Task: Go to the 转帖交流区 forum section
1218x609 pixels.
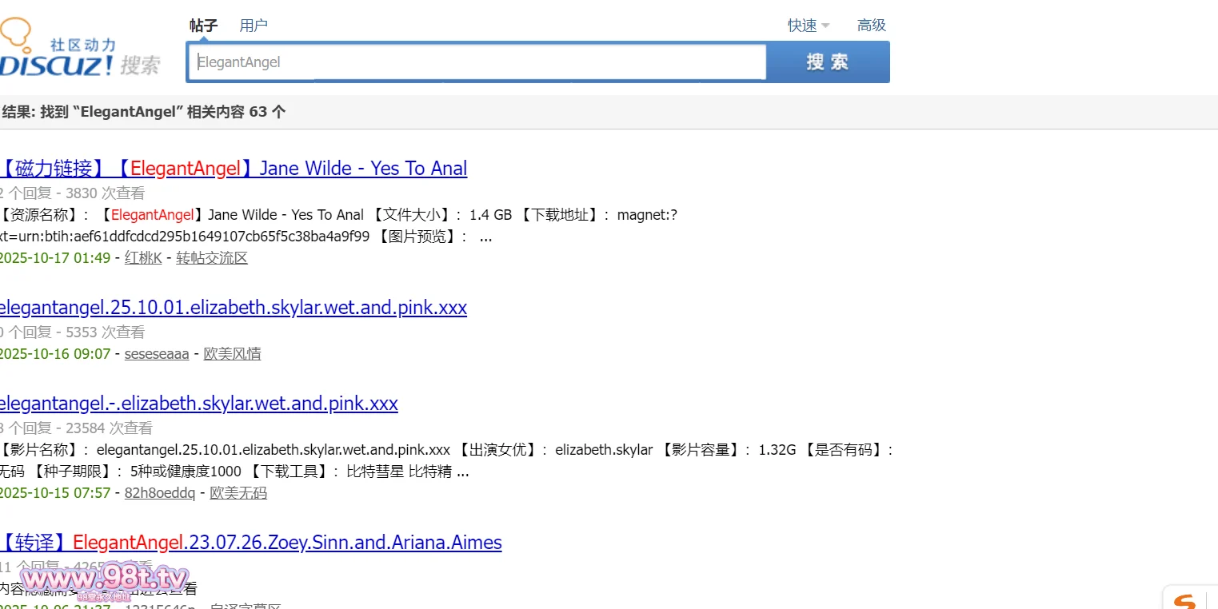Action: coord(212,258)
